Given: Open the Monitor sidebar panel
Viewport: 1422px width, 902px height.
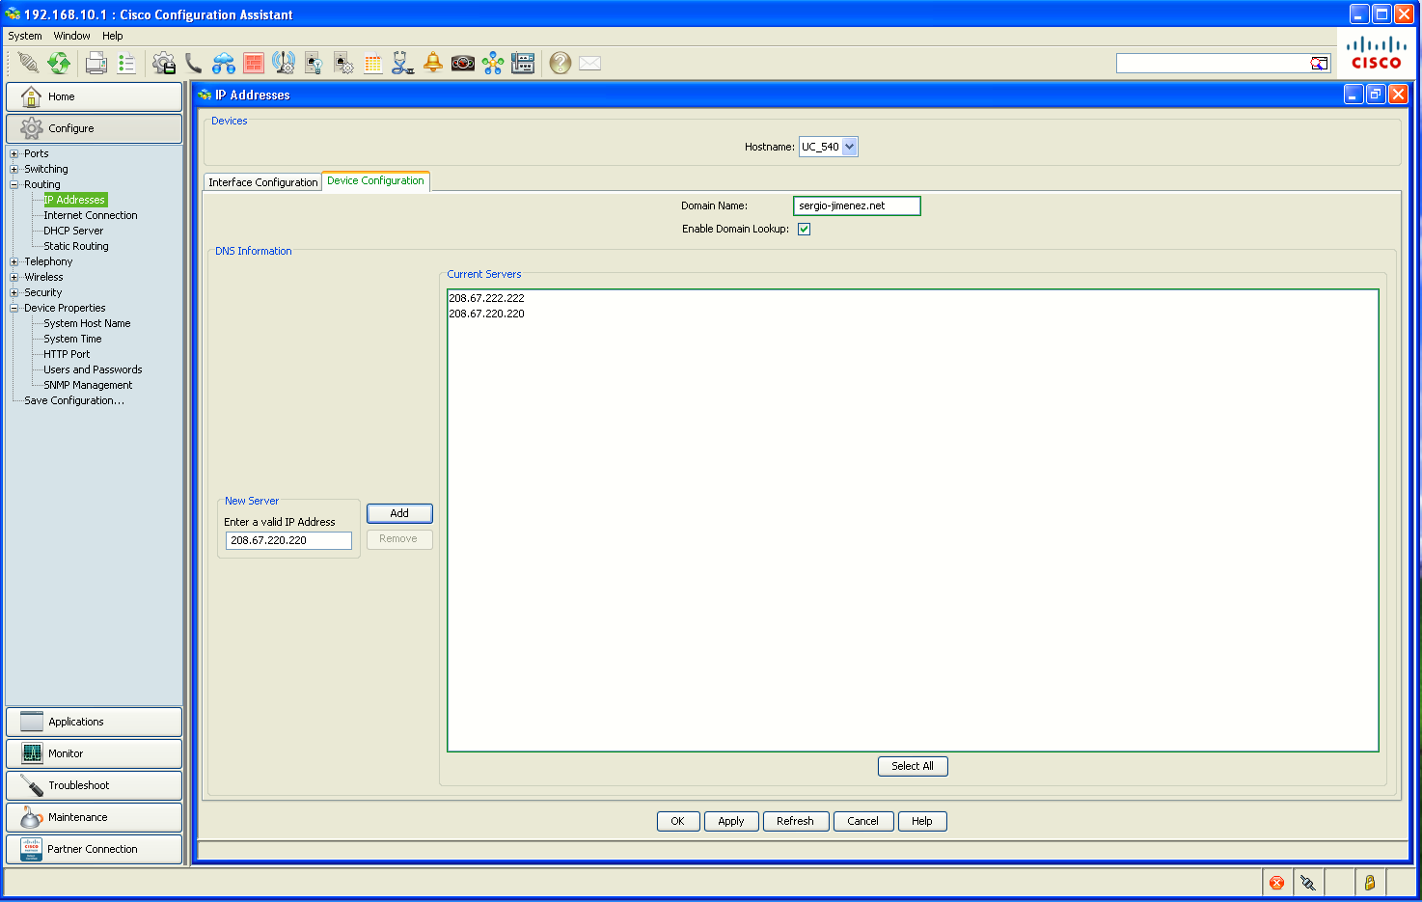Looking at the screenshot, I should pos(94,753).
